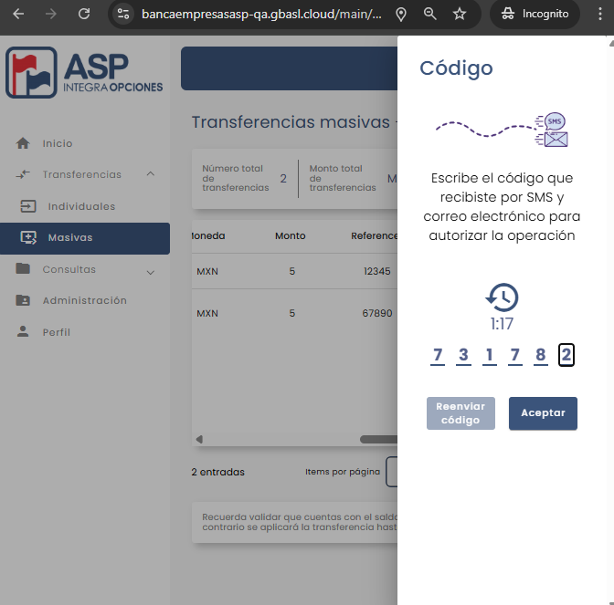The height and width of the screenshot is (605, 614).
Task: Collapse the Transferencias menu chevron
Action: point(151,174)
